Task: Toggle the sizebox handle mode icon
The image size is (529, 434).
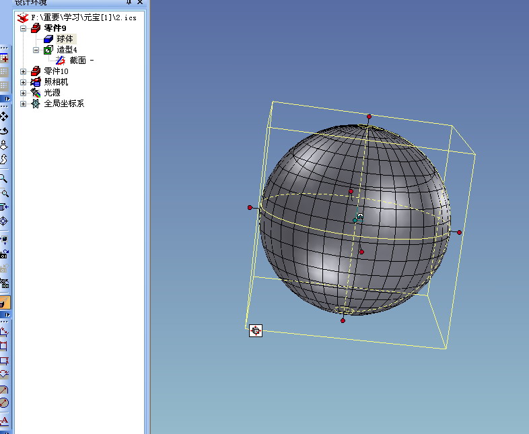Action: pyautogui.click(x=256, y=331)
